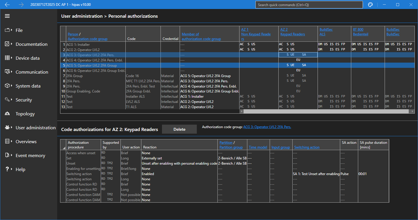Click the back arrow in title bar
The width and height of the screenshot is (418, 220).
(x=7, y=5)
